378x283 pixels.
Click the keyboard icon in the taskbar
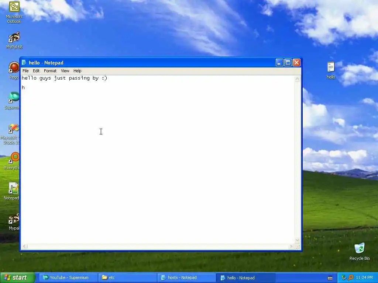pos(330,278)
